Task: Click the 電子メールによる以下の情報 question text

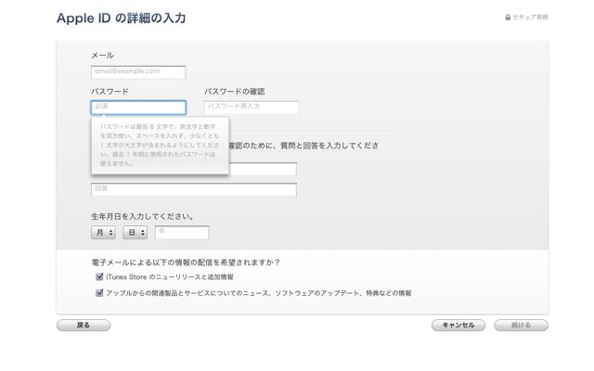Action: click(x=186, y=262)
